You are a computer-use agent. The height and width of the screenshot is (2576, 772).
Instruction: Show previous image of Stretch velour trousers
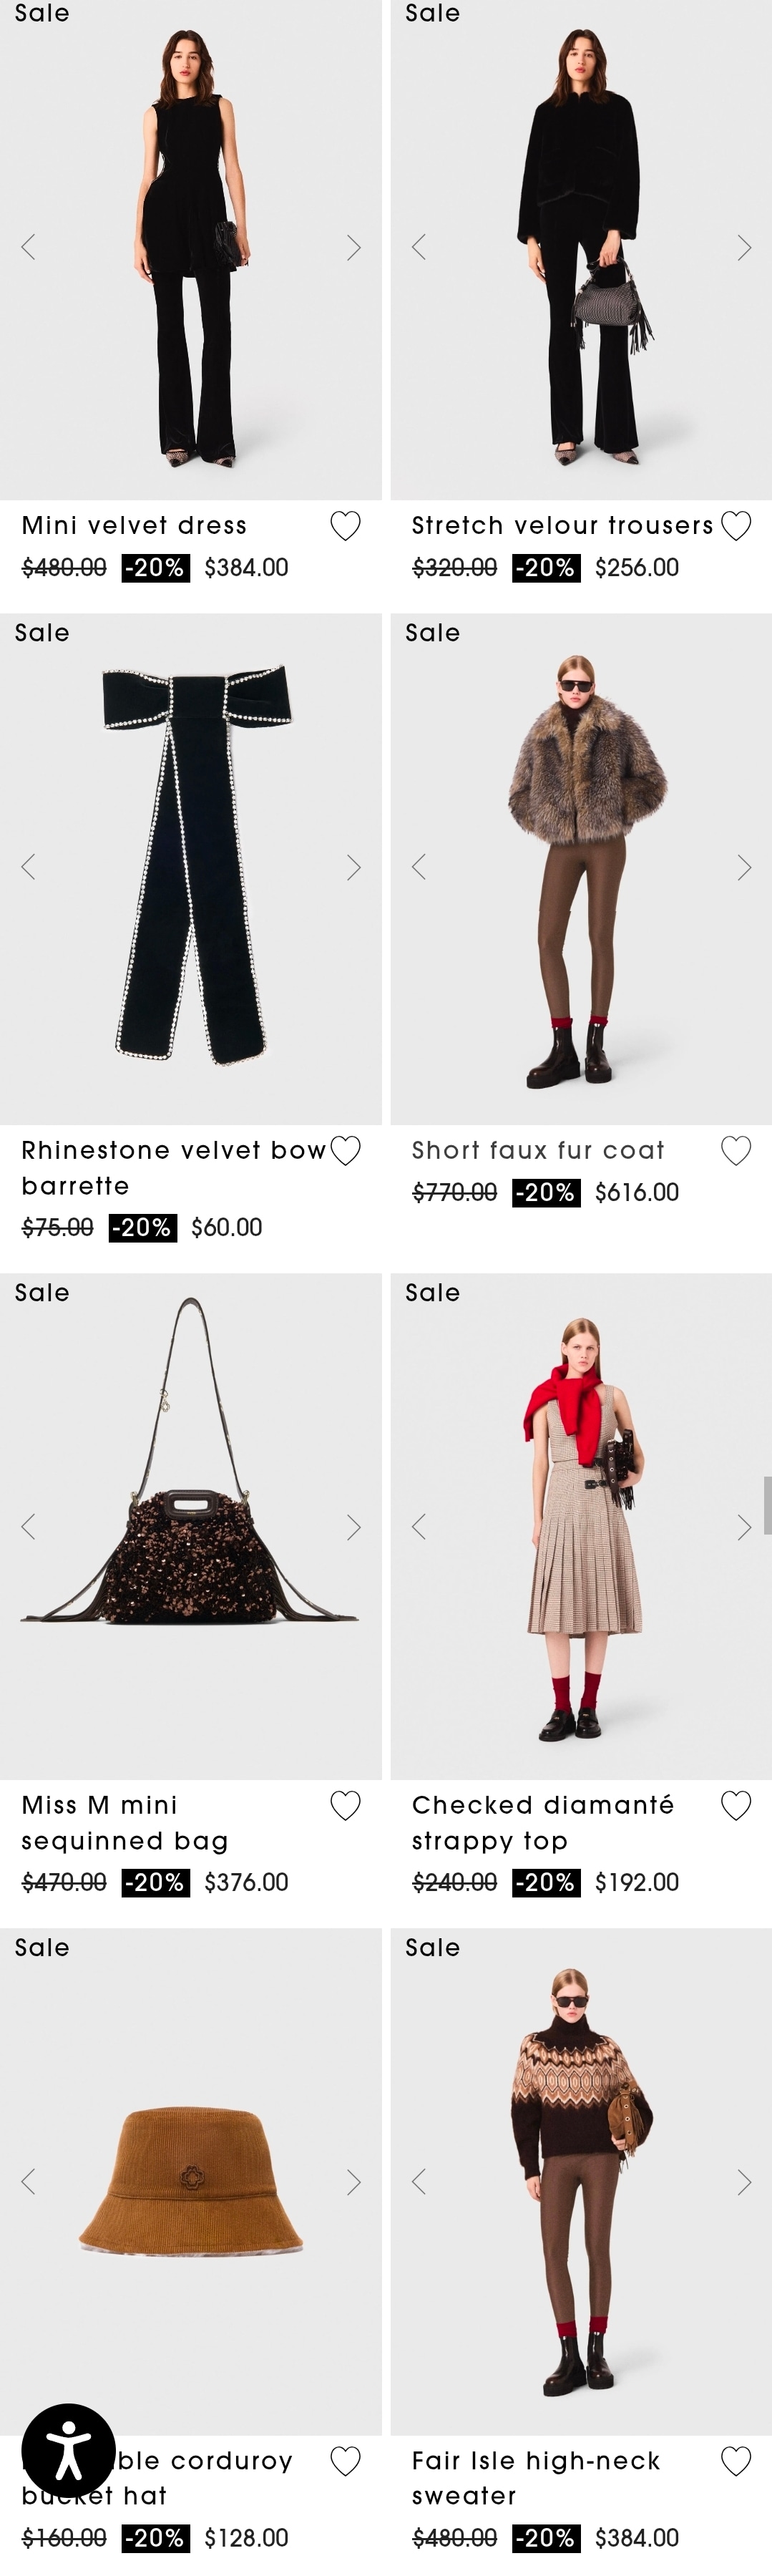tap(419, 248)
